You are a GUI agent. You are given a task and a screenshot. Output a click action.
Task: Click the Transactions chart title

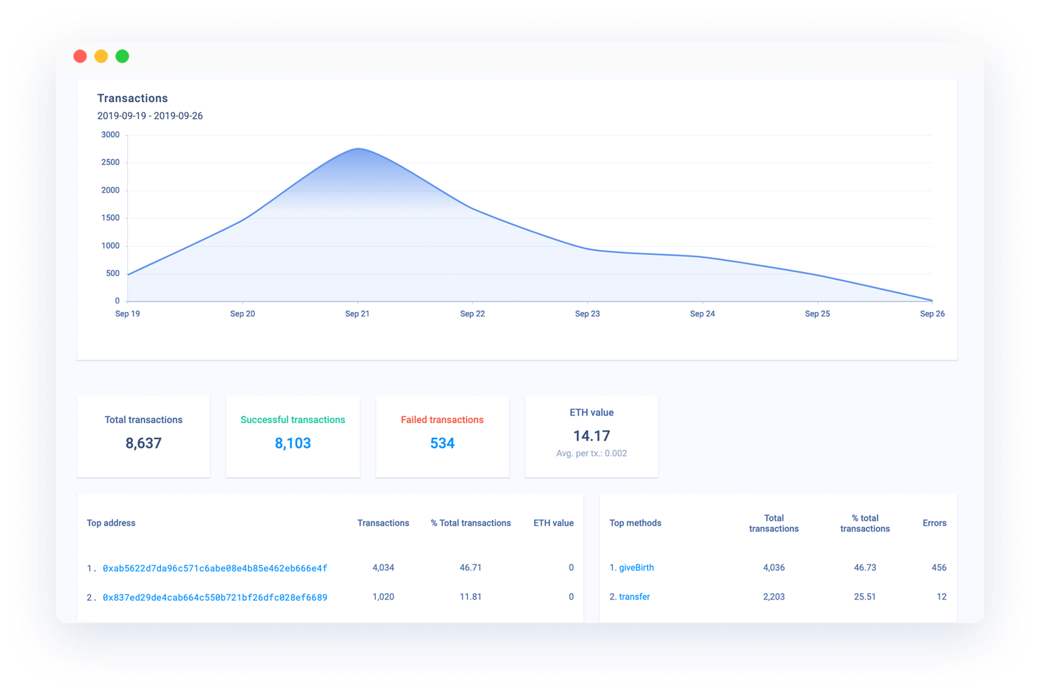tap(132, 98)
